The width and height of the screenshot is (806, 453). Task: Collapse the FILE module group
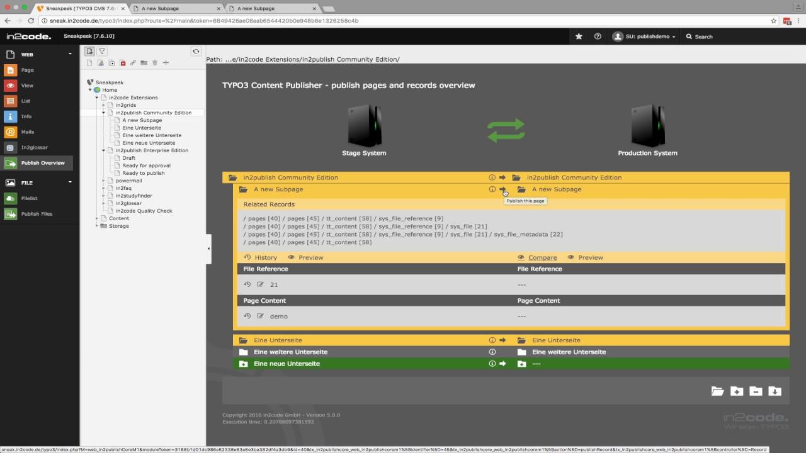click(70, 182)
